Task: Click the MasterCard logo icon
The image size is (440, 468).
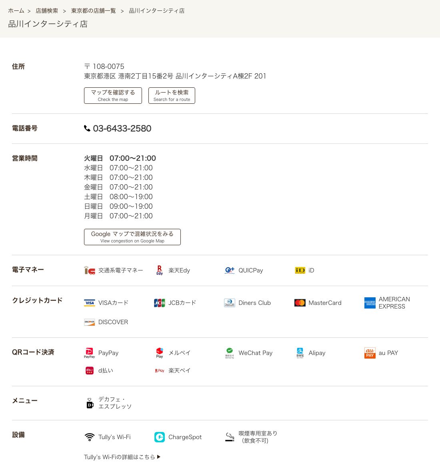Action: [300, 303]
